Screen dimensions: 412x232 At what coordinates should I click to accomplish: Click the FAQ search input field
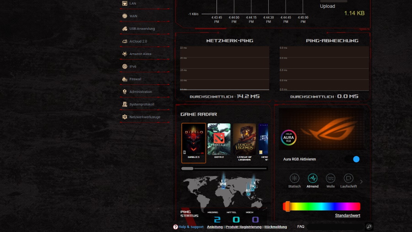click(x=336, y=226)
